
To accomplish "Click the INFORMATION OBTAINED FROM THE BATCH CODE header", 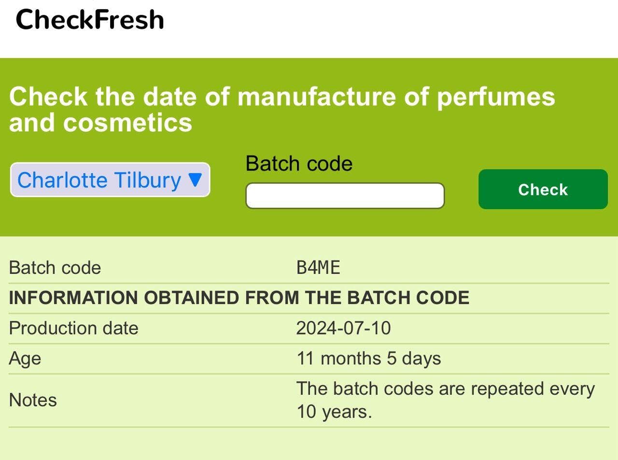I will (x=239, y=298).
